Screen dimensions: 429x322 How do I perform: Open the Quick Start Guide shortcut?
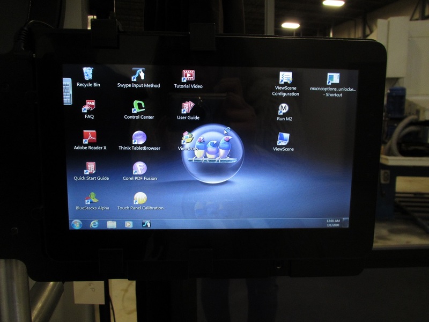[x=91, y=169]
